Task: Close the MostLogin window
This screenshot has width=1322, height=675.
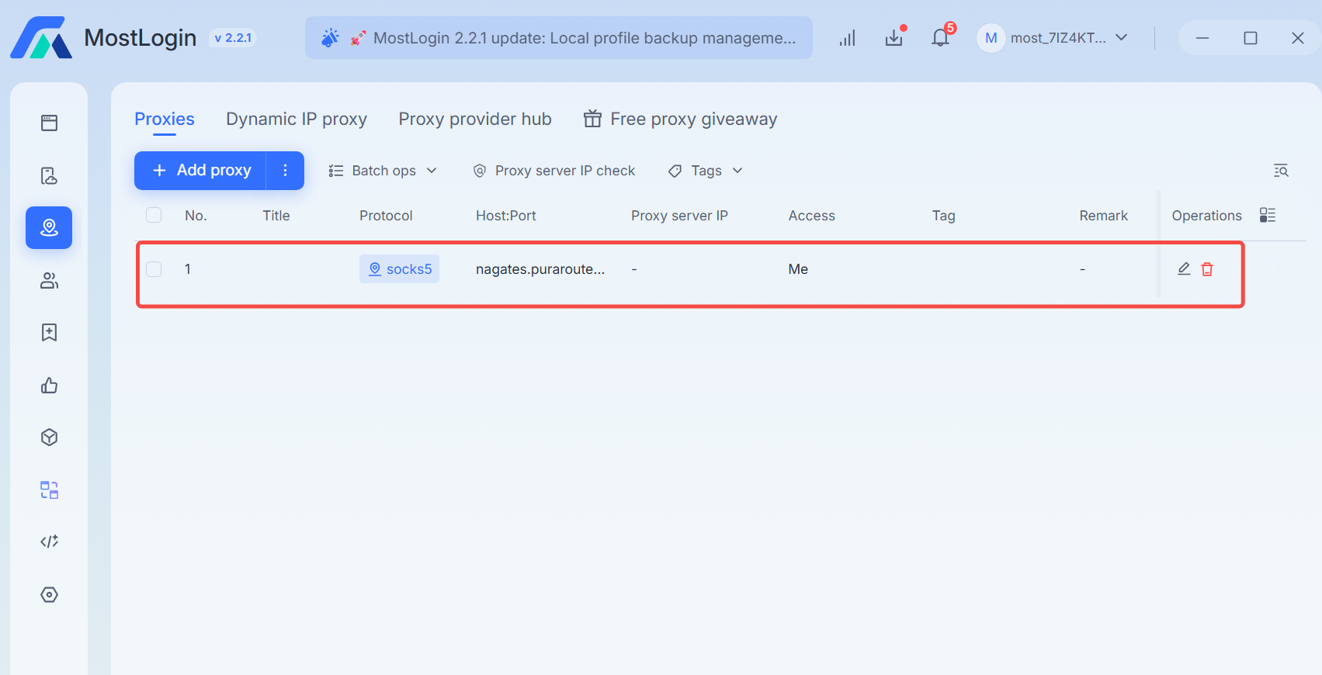Action: coord(1297,38)
